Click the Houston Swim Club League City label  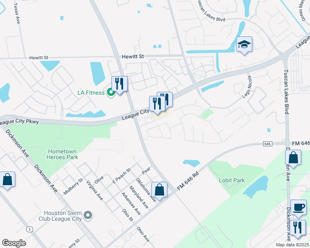[x=60, y=216]
